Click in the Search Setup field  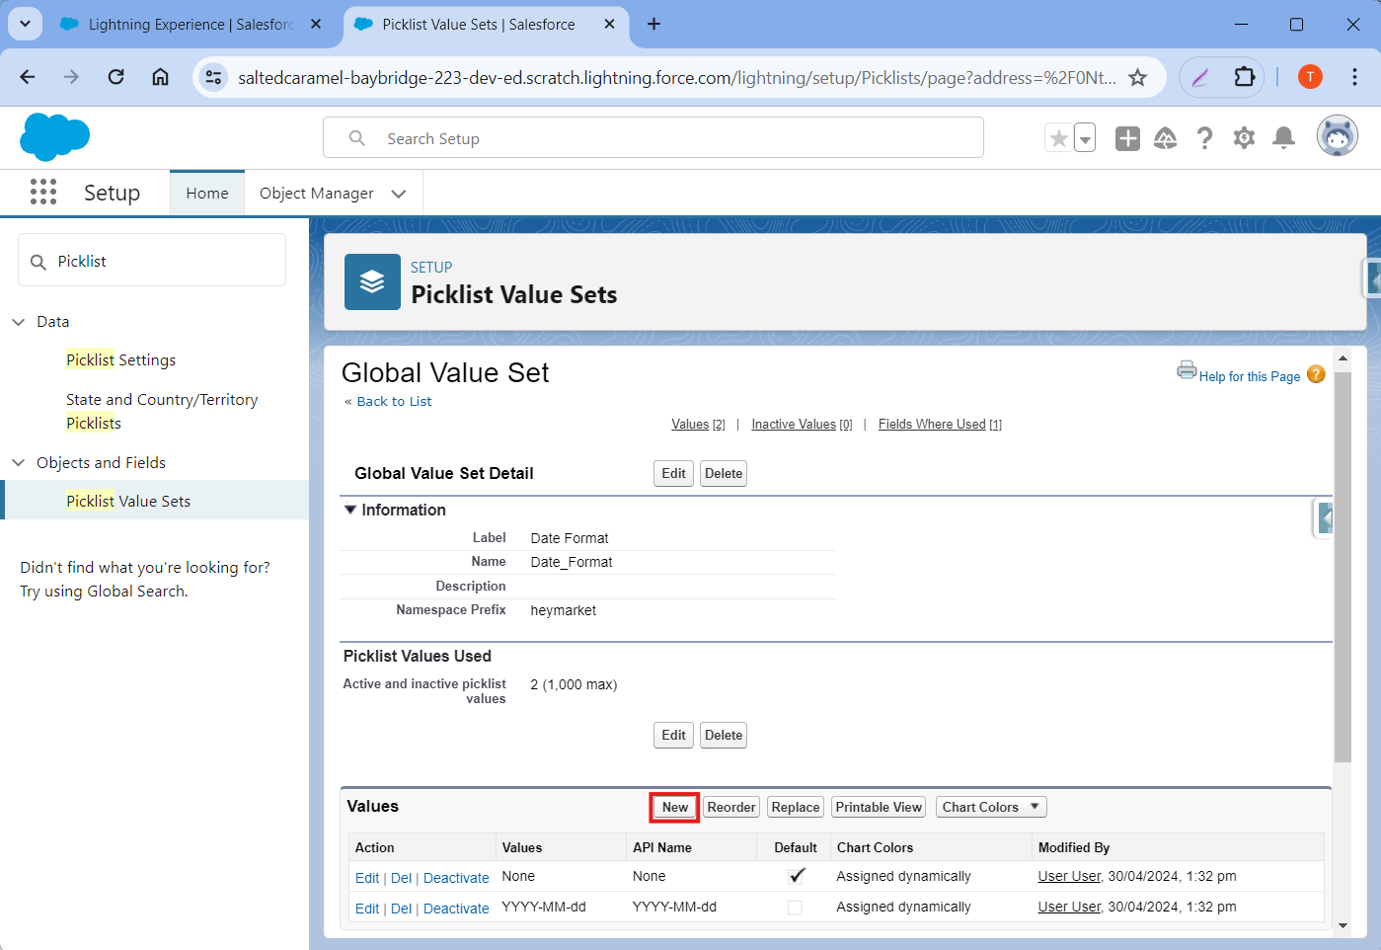click(653, 138)
